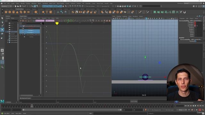205x115 pixels.
Task: Toggle select by component type mode
Action: point(37,6)
